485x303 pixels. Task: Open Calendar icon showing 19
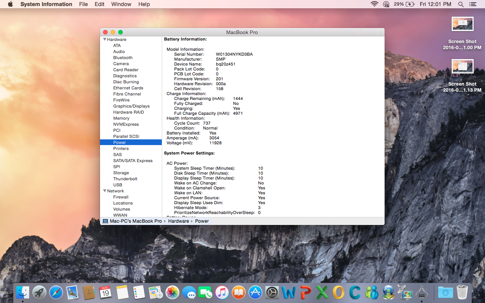pyautogui.click(x=106, y=292)
